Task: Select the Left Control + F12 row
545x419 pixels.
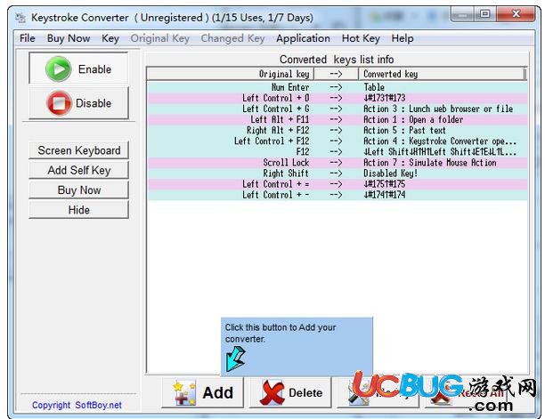Action: coord(338,141)
